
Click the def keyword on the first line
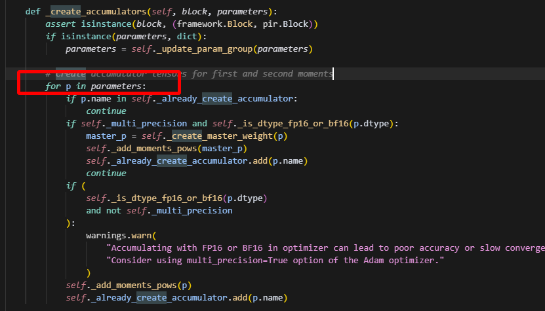pyautogui.click(x=33, y=12)
